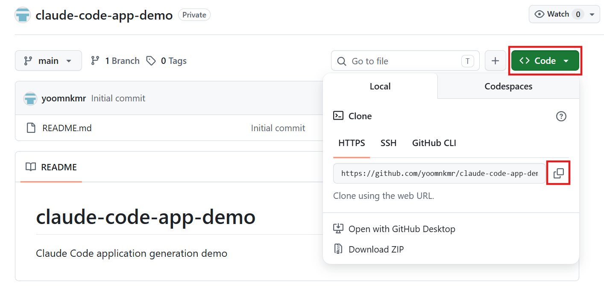This screenshot has width=604, height=290.
Task: Click the yoomnkmr avatar in commit row
Action: pyautogui.click(x=30, y=98)
